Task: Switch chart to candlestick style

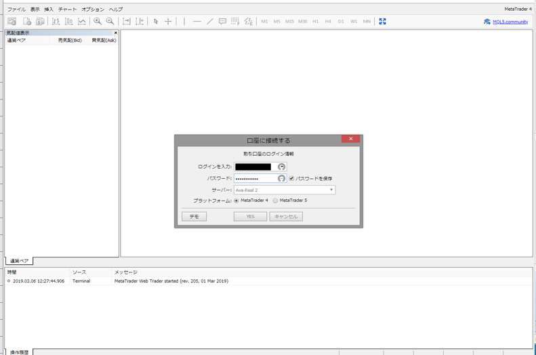Action: pyautogui.click(x=68, y=22)
